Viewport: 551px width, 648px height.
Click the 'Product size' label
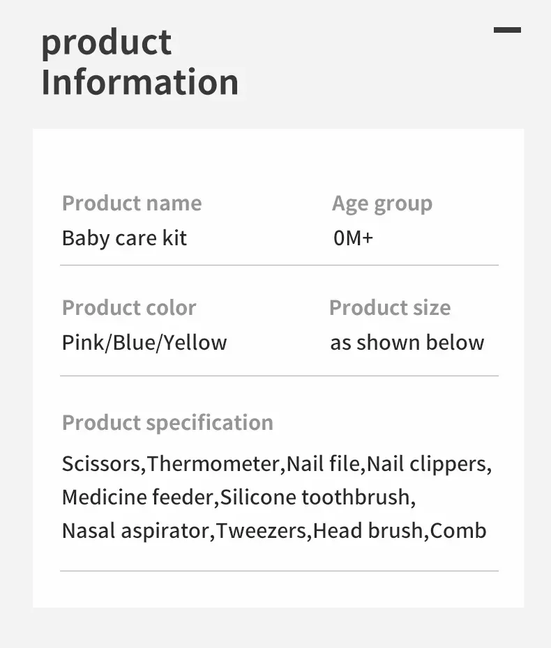click(389, 307)
